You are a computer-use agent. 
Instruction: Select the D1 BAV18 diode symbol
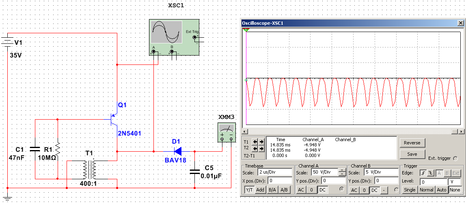[178, 151]
